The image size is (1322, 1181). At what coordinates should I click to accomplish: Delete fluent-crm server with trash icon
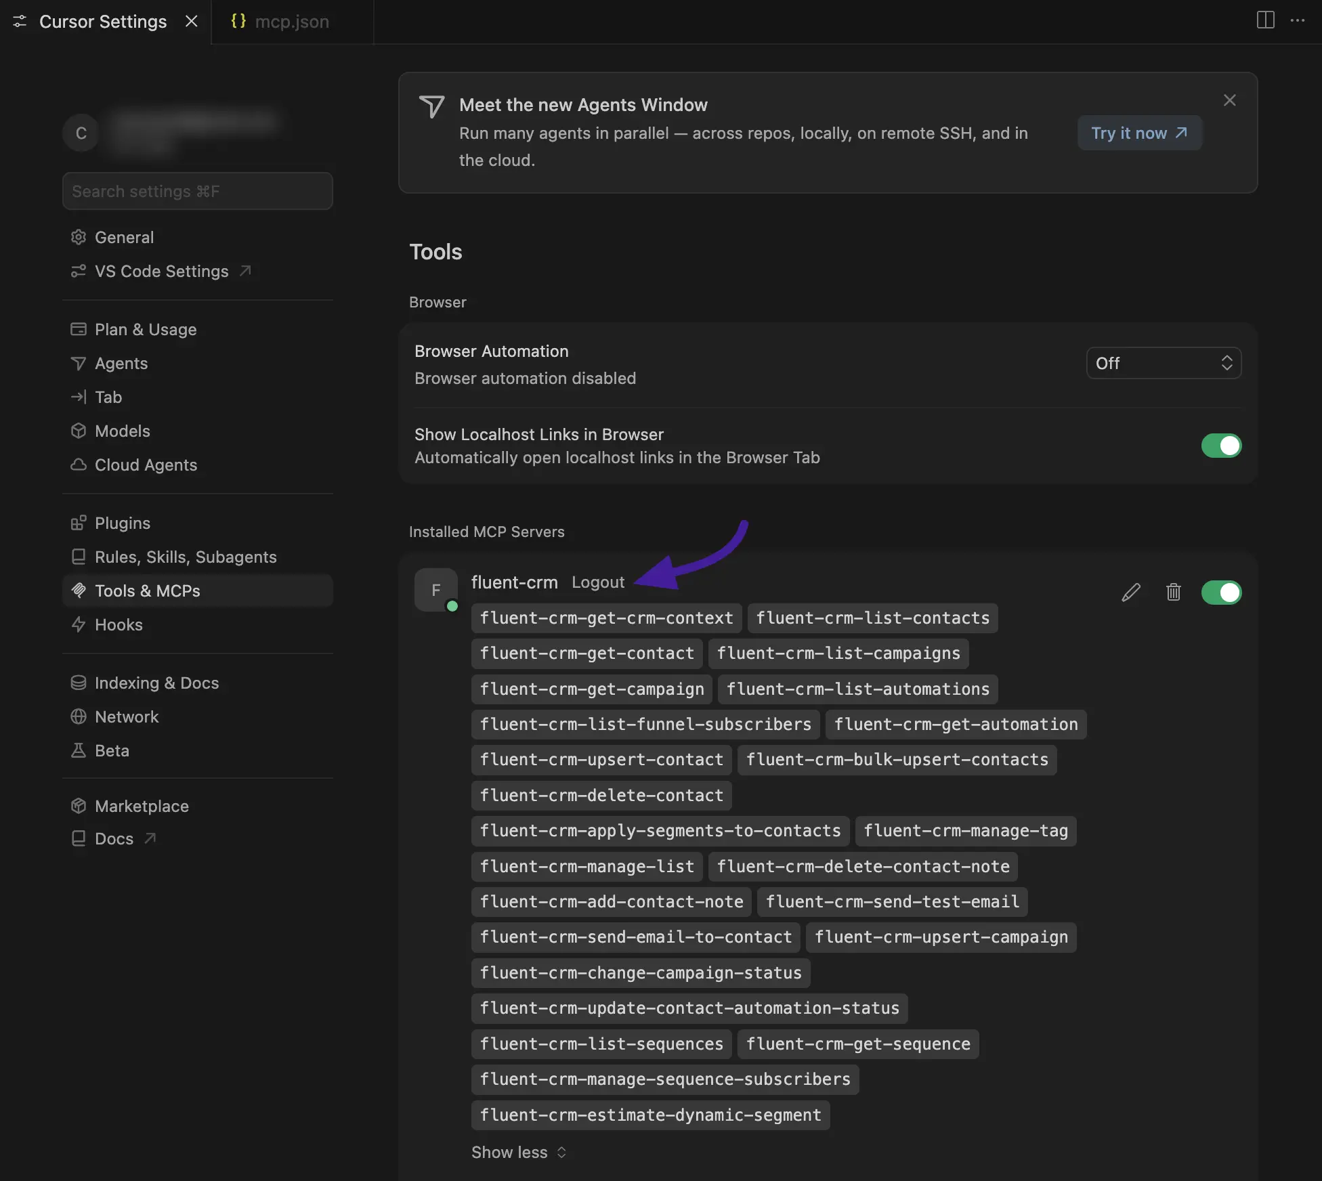1174,593
